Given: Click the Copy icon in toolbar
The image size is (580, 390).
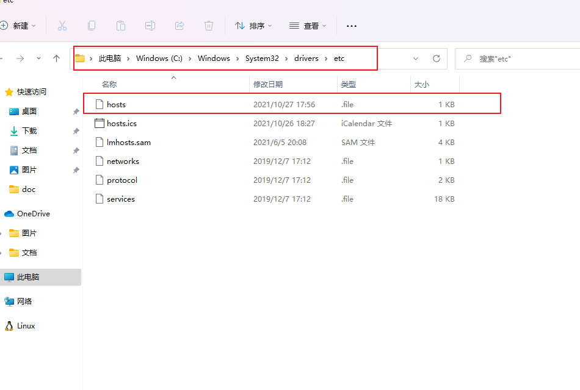Looking at the screenshot, I should [x=92, y=26].
